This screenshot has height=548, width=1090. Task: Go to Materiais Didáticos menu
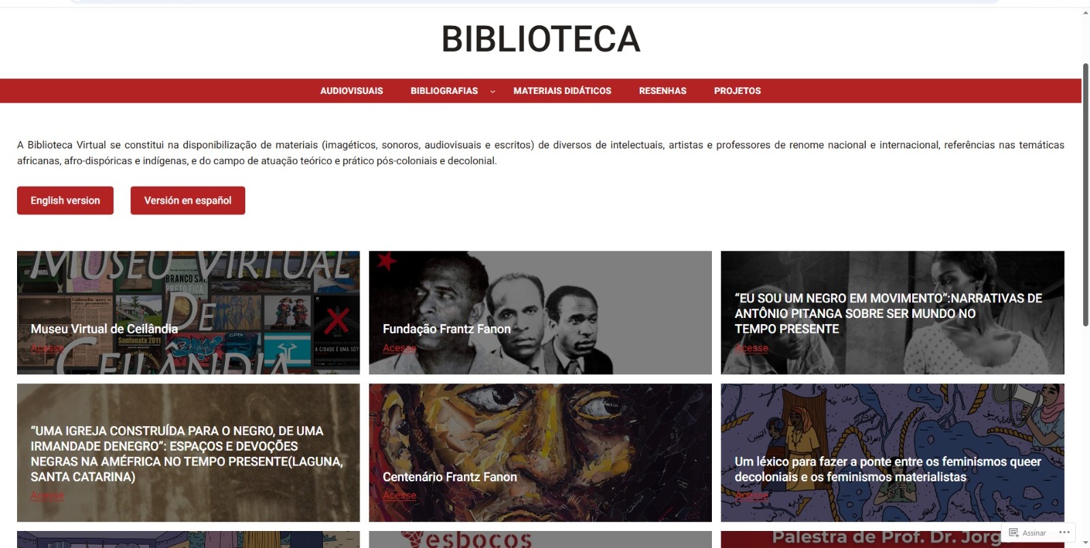click(x=562, y=91)
